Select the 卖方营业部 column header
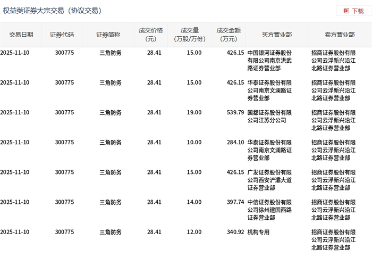The width and height of the screenshot is (372, 257). (x=340, y=35)
